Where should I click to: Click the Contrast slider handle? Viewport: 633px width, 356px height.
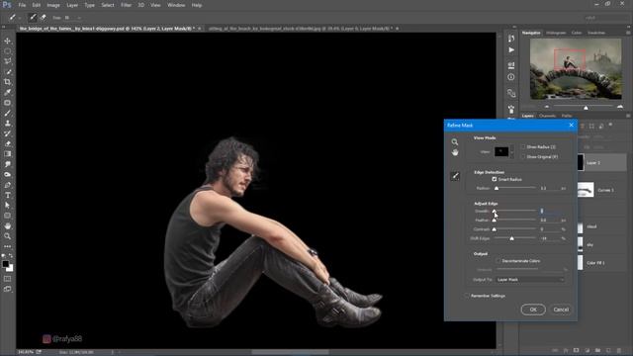[495, 229]
